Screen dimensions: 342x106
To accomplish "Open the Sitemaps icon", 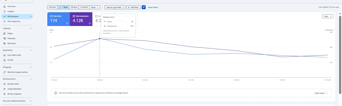I will tap(5, 38).
